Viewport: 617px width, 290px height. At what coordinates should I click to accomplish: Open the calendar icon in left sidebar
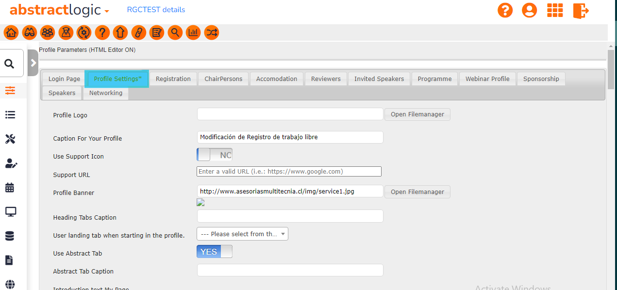(10, 188)
